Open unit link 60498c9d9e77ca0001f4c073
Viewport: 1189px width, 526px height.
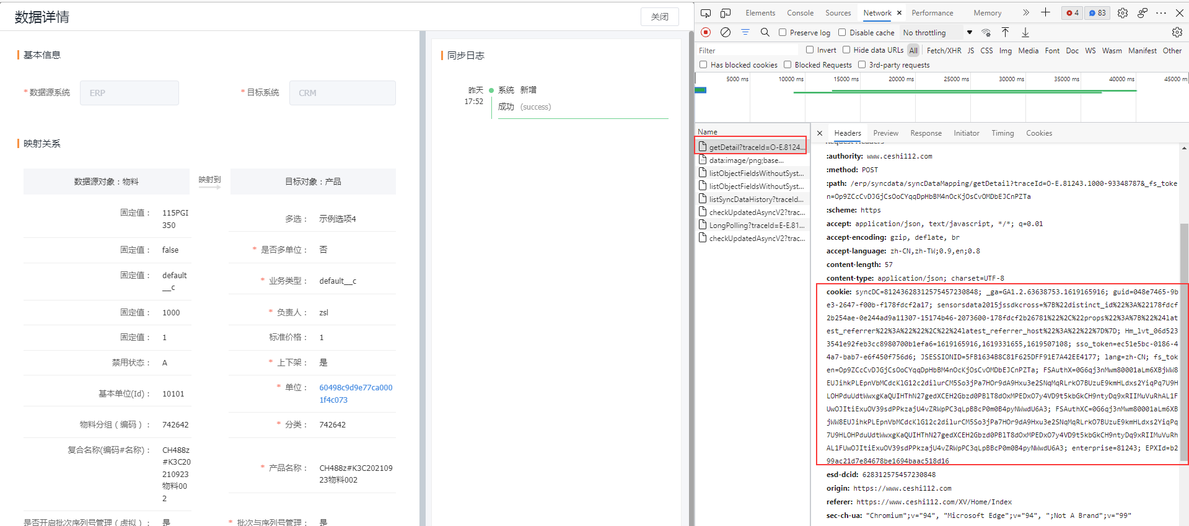[x=356, y=393]
